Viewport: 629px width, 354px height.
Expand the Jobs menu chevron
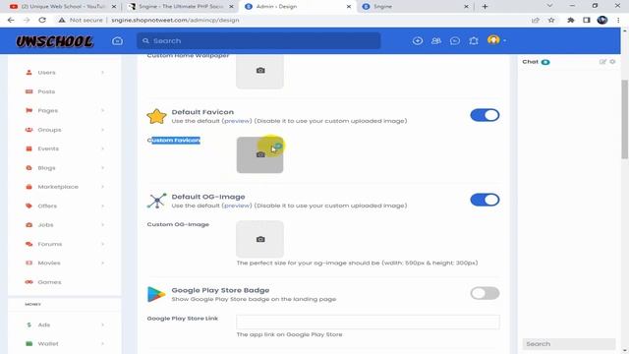point(102,225)
